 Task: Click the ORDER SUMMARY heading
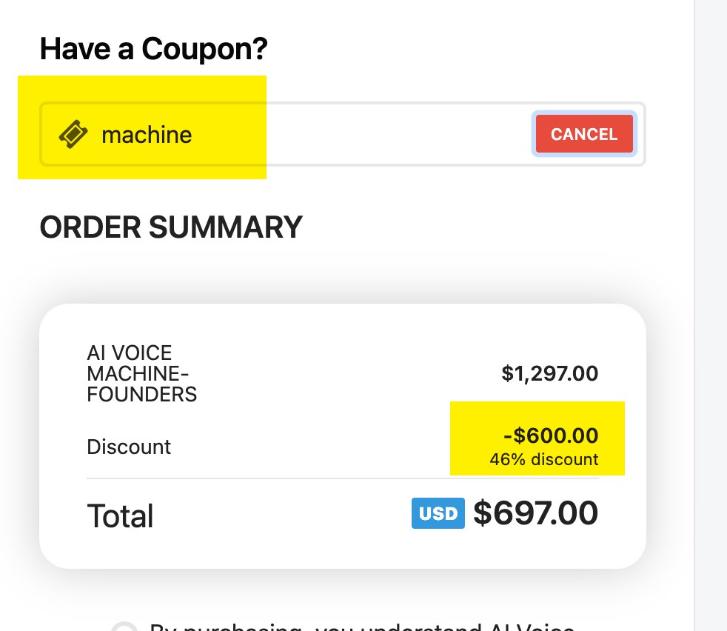click(171, 227)
